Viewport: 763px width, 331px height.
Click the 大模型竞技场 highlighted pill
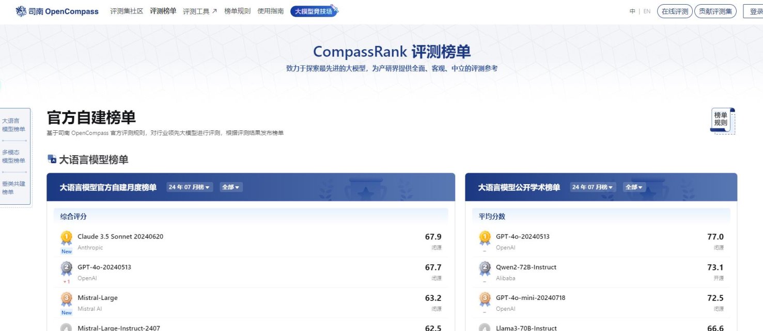tap(314, 10)
